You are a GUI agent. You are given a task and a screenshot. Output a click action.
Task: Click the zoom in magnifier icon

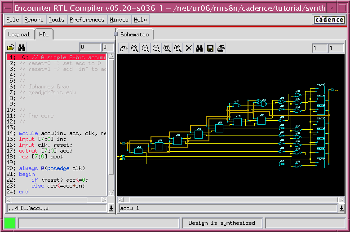point(145,48)
